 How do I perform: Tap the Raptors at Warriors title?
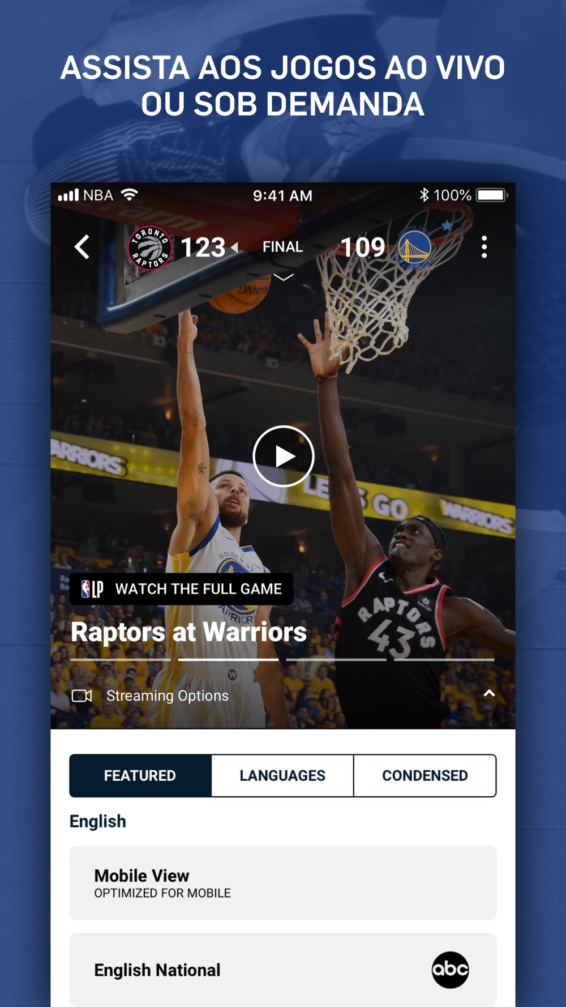pos(188,631)
